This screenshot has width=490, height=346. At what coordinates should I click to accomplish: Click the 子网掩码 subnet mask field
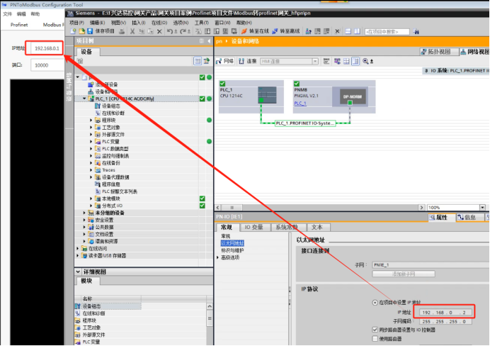pos(447,321)
